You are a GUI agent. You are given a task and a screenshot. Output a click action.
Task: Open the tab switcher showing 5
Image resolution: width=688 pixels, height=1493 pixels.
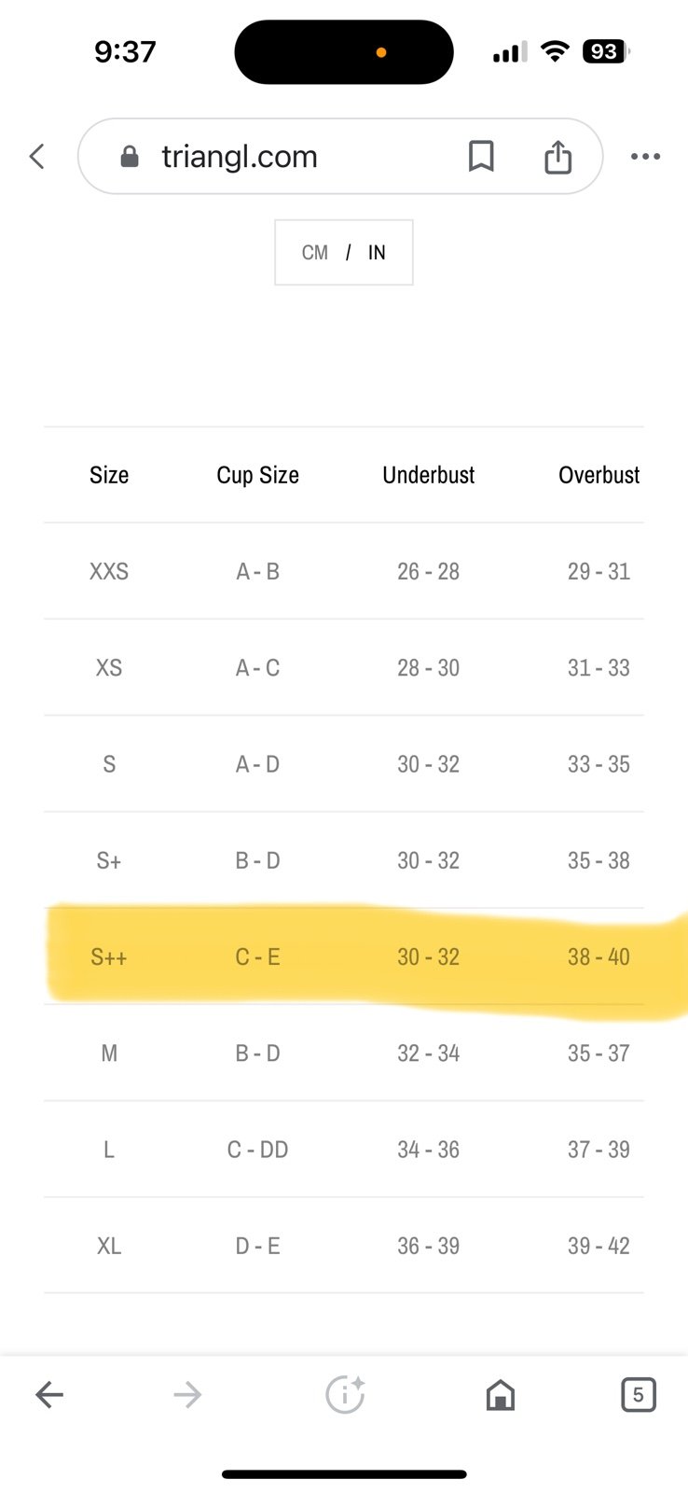(638, 1395)
